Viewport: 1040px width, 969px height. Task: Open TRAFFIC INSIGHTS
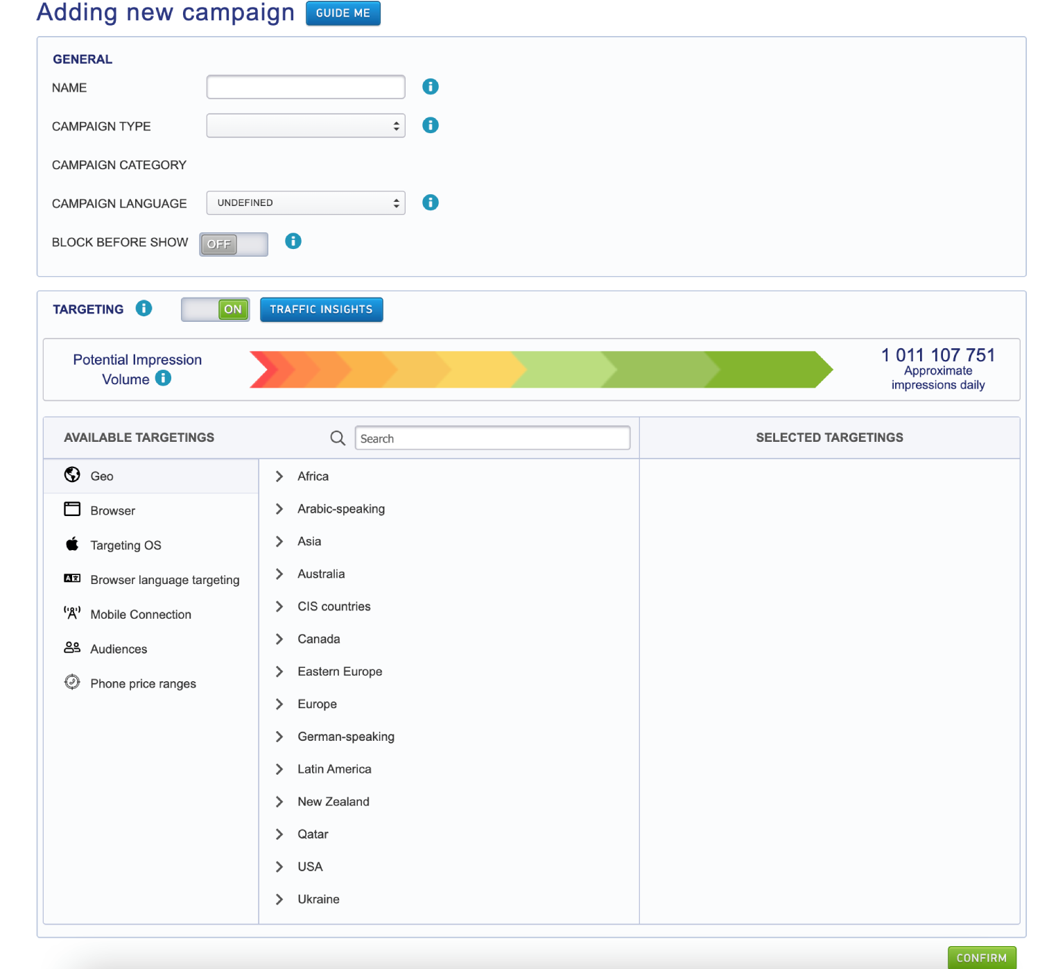[322, 309]
